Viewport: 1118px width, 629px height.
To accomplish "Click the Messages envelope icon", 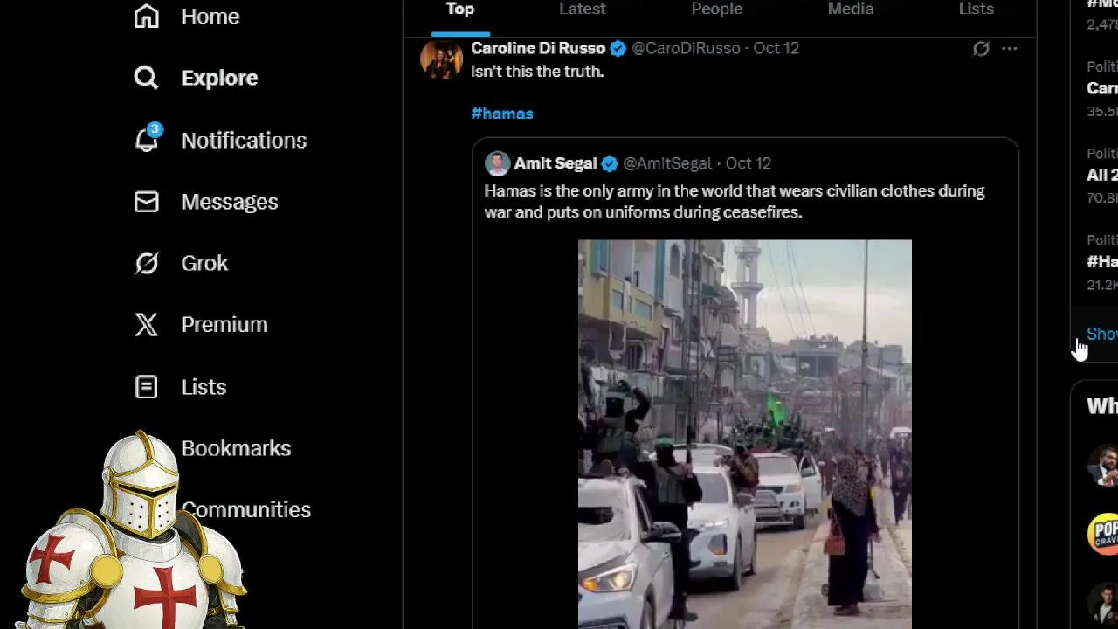I will (x=147, y=202).
